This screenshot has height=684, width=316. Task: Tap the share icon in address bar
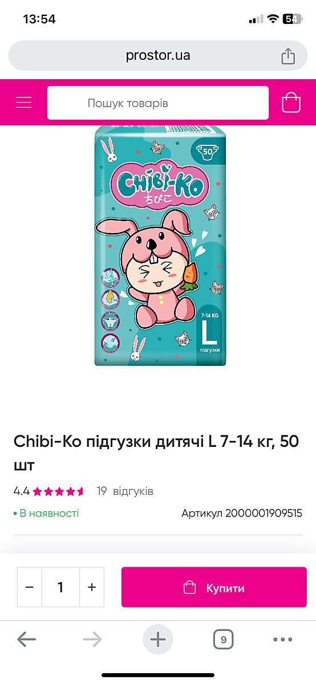point(288,56)
